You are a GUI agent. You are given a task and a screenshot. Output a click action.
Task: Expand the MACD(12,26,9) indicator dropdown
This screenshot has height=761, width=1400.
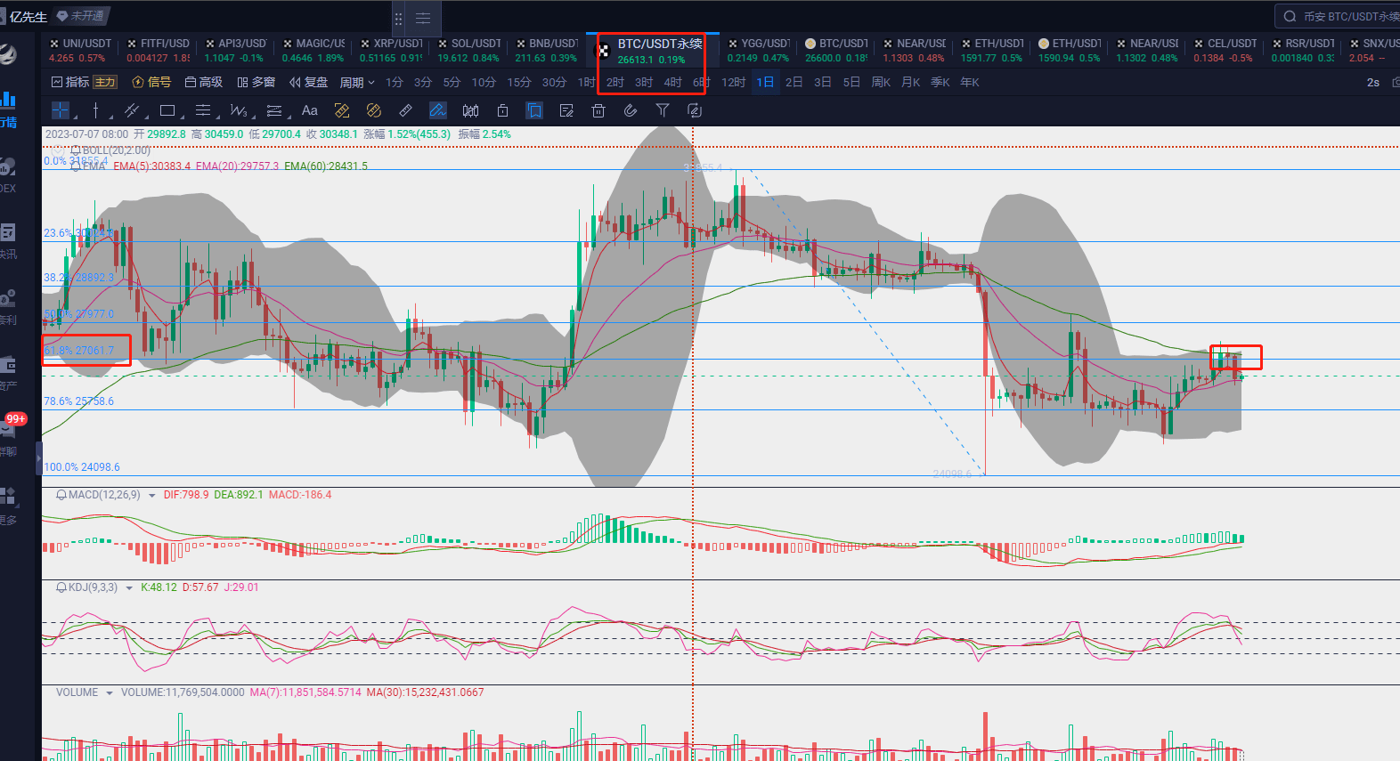pos(151,495)
